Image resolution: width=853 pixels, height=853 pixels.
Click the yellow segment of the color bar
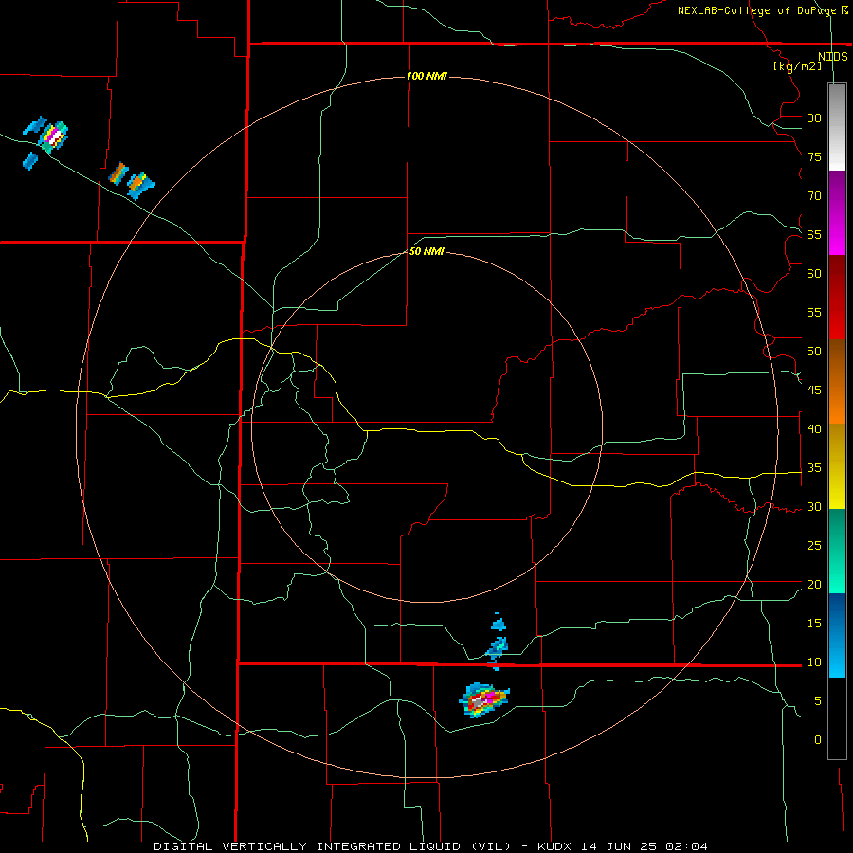click(x=837, y=466)
